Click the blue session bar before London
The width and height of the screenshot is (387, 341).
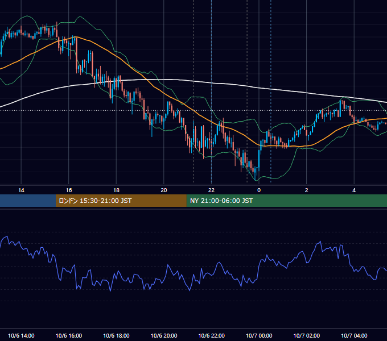[28, 201]
